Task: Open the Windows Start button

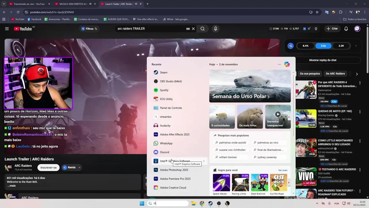Action: click(x=142, y=203)
